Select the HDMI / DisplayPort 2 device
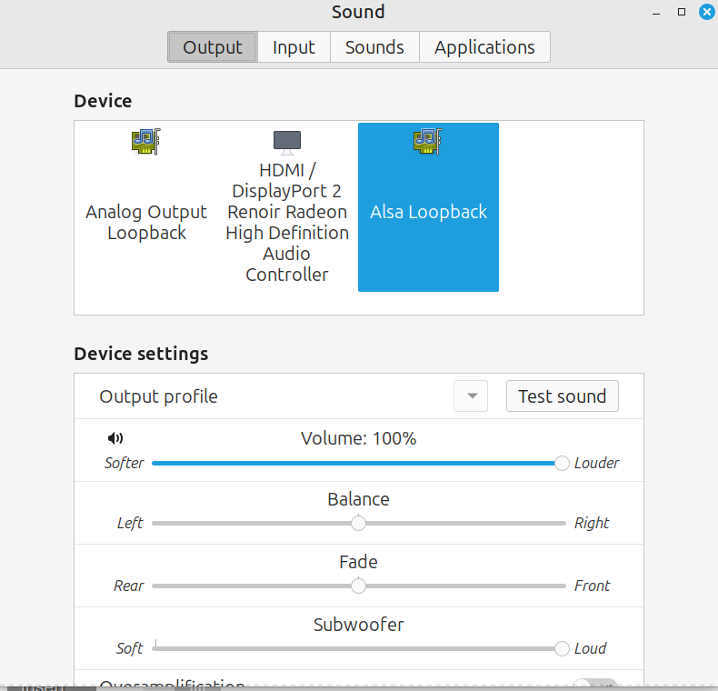Screen dimensions: 718x691 pyautogui.click(x=287, y=207)
